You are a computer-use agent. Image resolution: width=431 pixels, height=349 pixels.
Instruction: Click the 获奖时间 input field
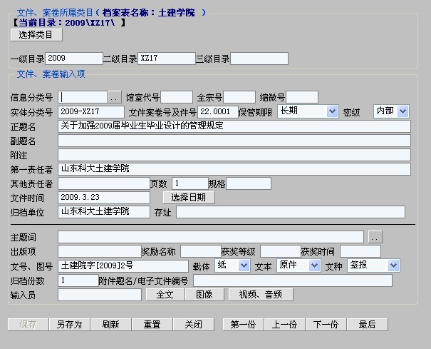tap(360, 251)
